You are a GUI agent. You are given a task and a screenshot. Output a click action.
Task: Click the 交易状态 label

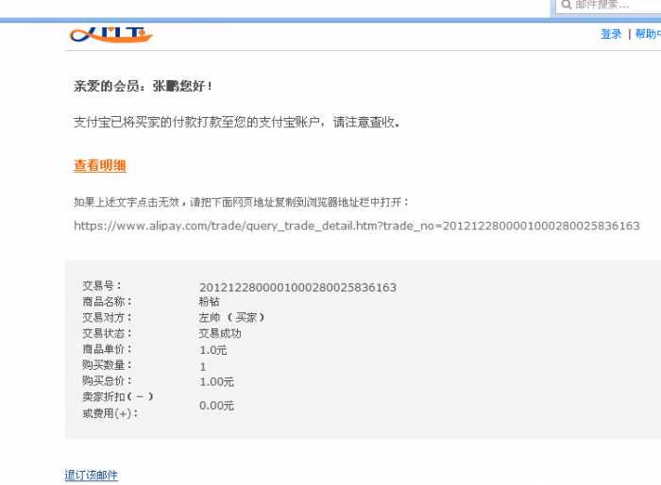click(x=107, y=333)
